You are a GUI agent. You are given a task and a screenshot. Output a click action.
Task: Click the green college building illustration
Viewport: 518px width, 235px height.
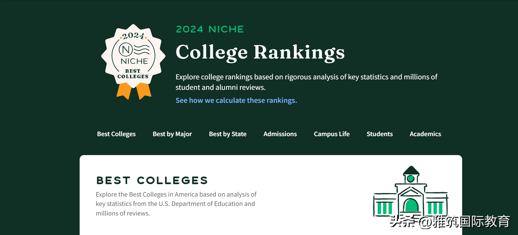click(x=411, y=195)
